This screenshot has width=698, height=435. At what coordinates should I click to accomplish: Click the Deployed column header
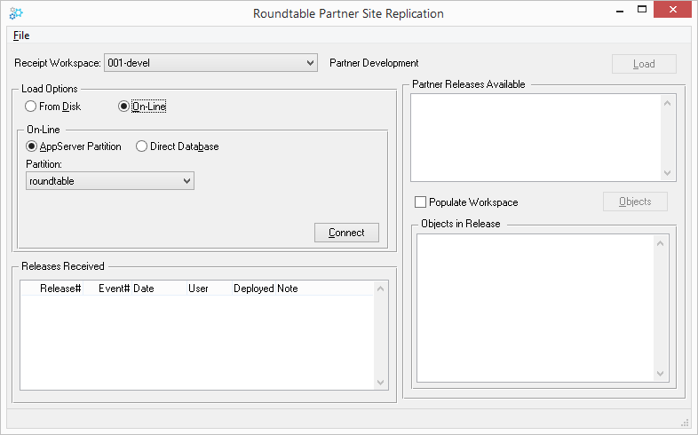(x=254, y=289)
